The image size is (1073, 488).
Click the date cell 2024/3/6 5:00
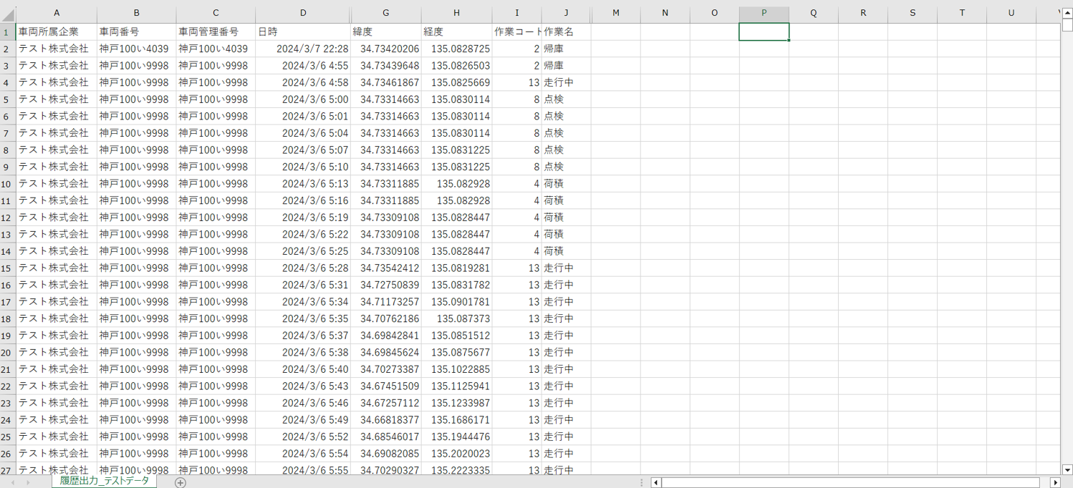coord(303,99)
